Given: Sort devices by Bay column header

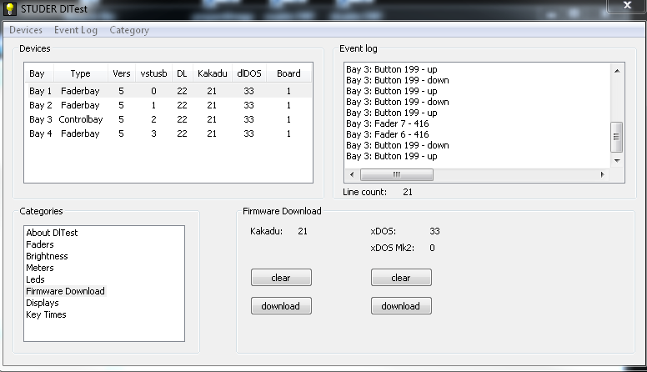Looking at the screenshot, I should [x=39, y=73].
